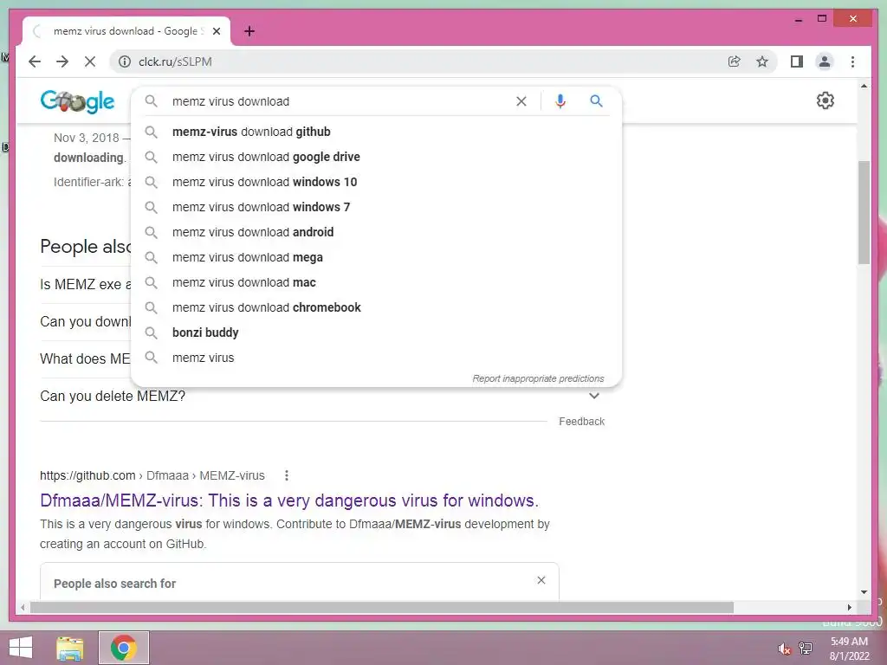Screen dimensions: 887x665
Task: Open the Chrome side panel icon
Action: [797, 61]
